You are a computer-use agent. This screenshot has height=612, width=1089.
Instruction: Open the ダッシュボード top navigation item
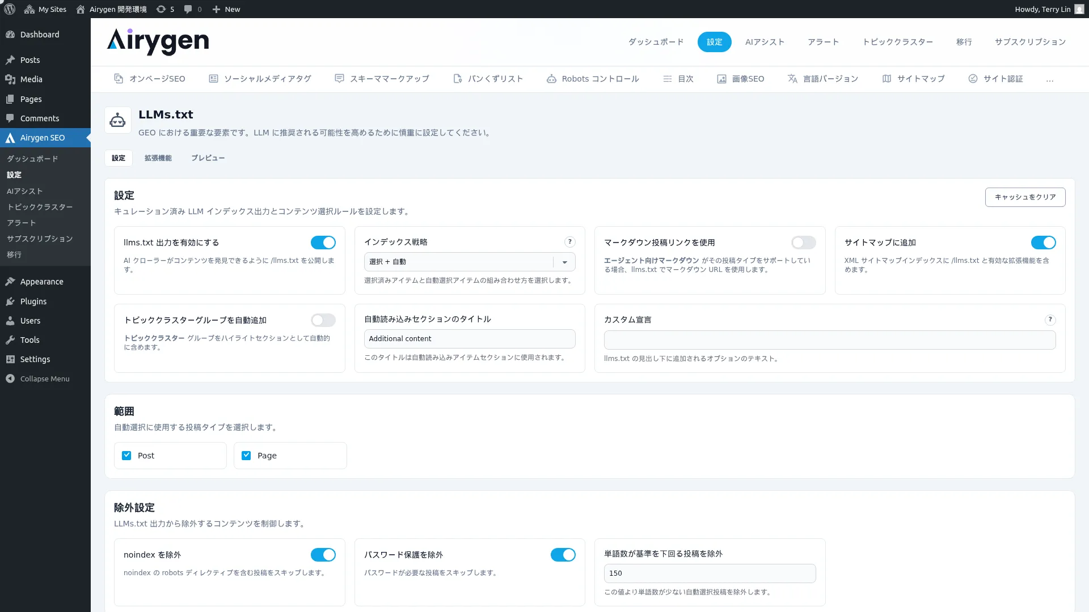pyautogui.click(x=656, y=42)
